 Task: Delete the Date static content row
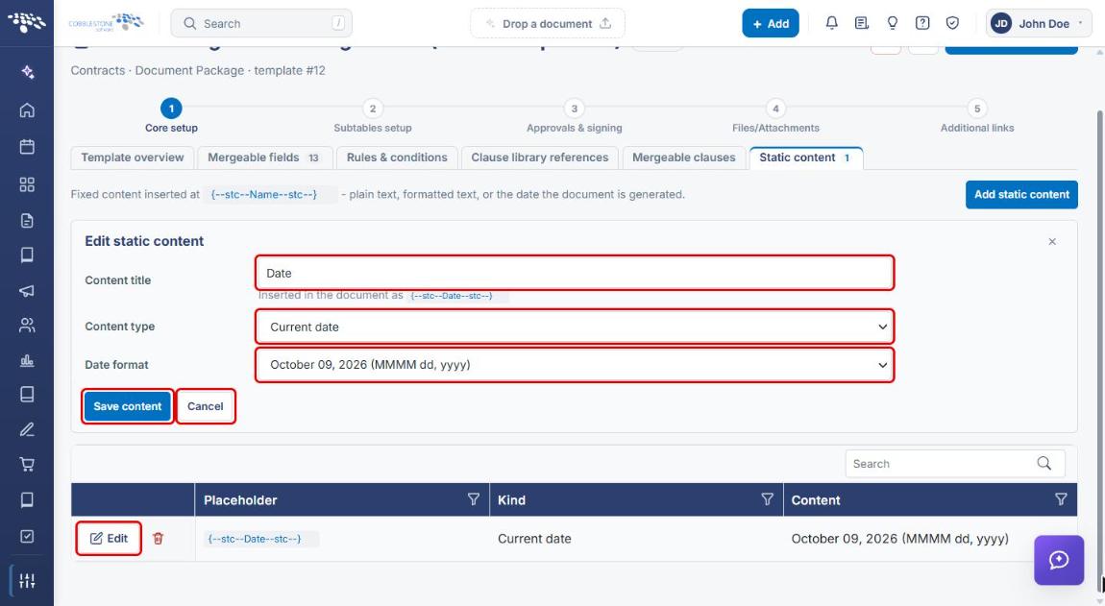(158, 539)
